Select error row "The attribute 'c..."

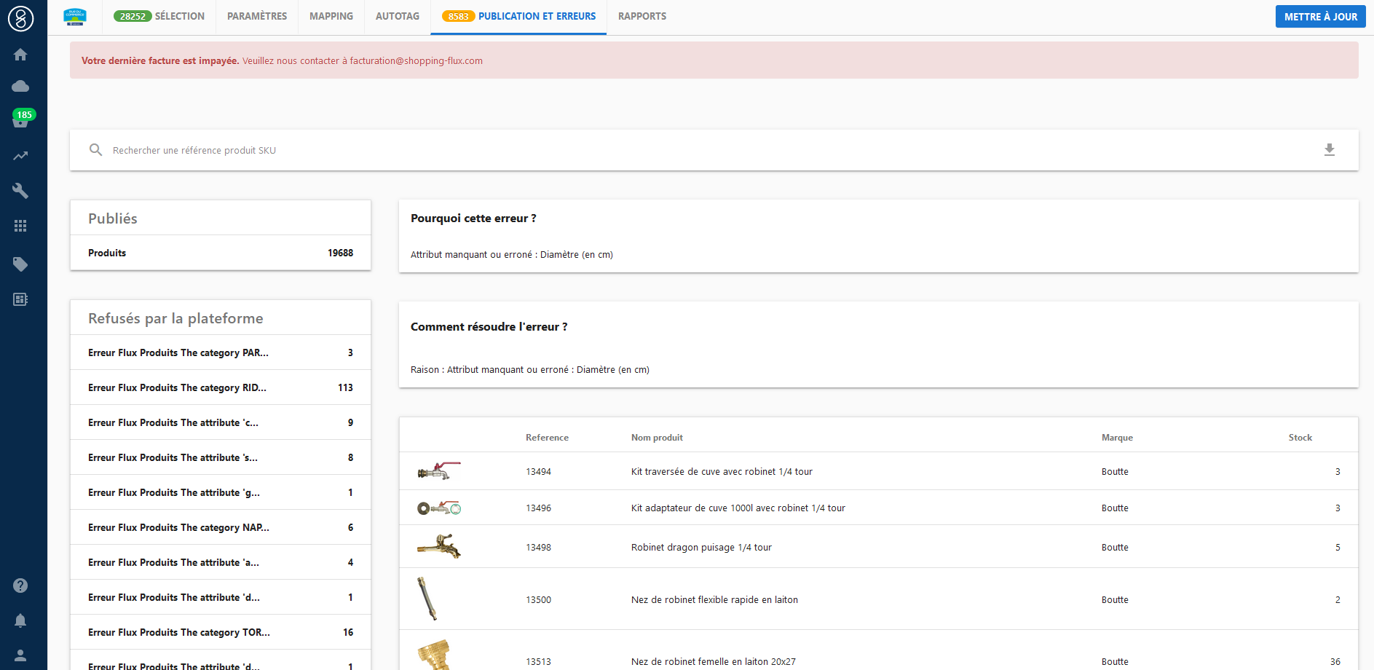coord(221,422)
